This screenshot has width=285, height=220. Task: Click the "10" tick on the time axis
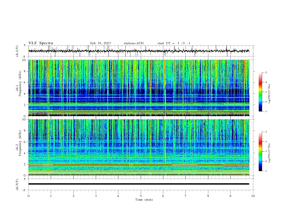pyautogui.click(x=253, y=196)
